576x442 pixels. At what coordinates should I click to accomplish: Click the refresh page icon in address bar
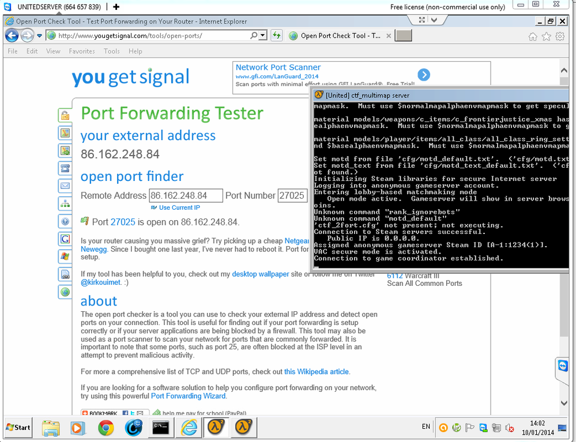(277, 36)
